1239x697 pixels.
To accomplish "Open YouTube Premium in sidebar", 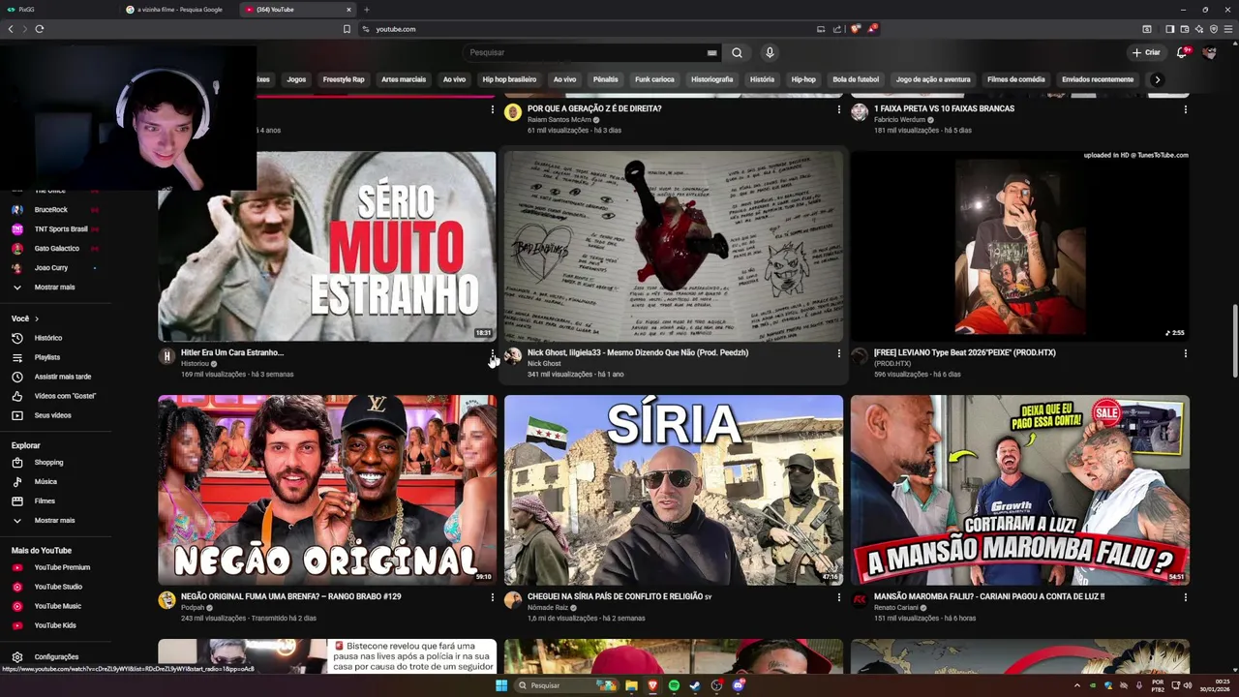I will pyautogui.click(x=62, y=567).
